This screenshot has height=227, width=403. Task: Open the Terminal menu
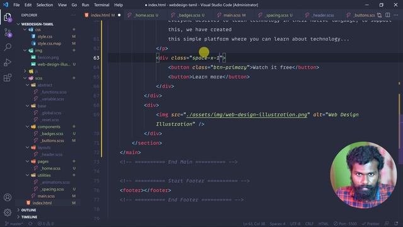(x=101, y=5)
